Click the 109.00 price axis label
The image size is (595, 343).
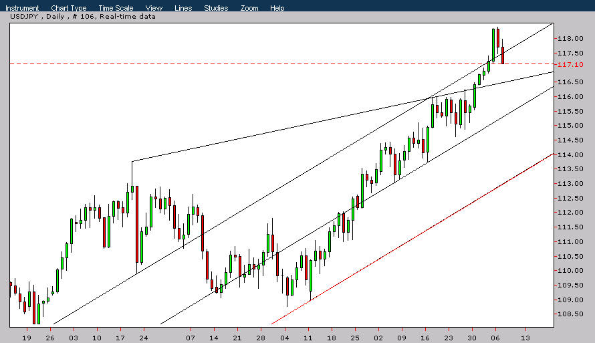click(x=570, y=300)
